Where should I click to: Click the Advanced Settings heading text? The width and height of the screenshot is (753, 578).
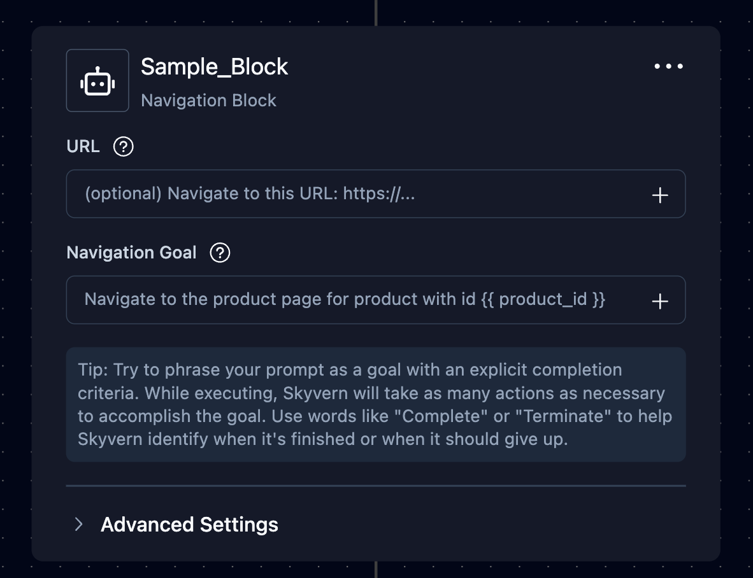[189, 525]
